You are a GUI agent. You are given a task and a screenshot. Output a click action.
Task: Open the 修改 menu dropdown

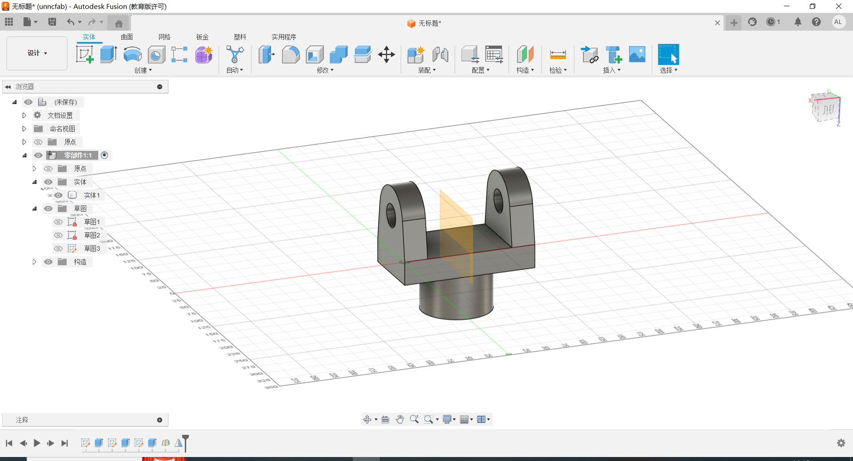point(325,70)
